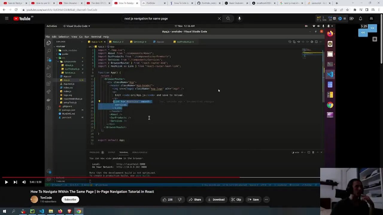Click Selection menu in the video's VS Code

(64, 37)
